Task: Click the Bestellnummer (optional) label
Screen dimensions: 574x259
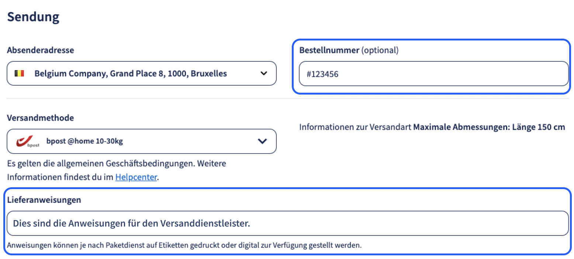Action: pyautogui.click(x=349, y=50)
